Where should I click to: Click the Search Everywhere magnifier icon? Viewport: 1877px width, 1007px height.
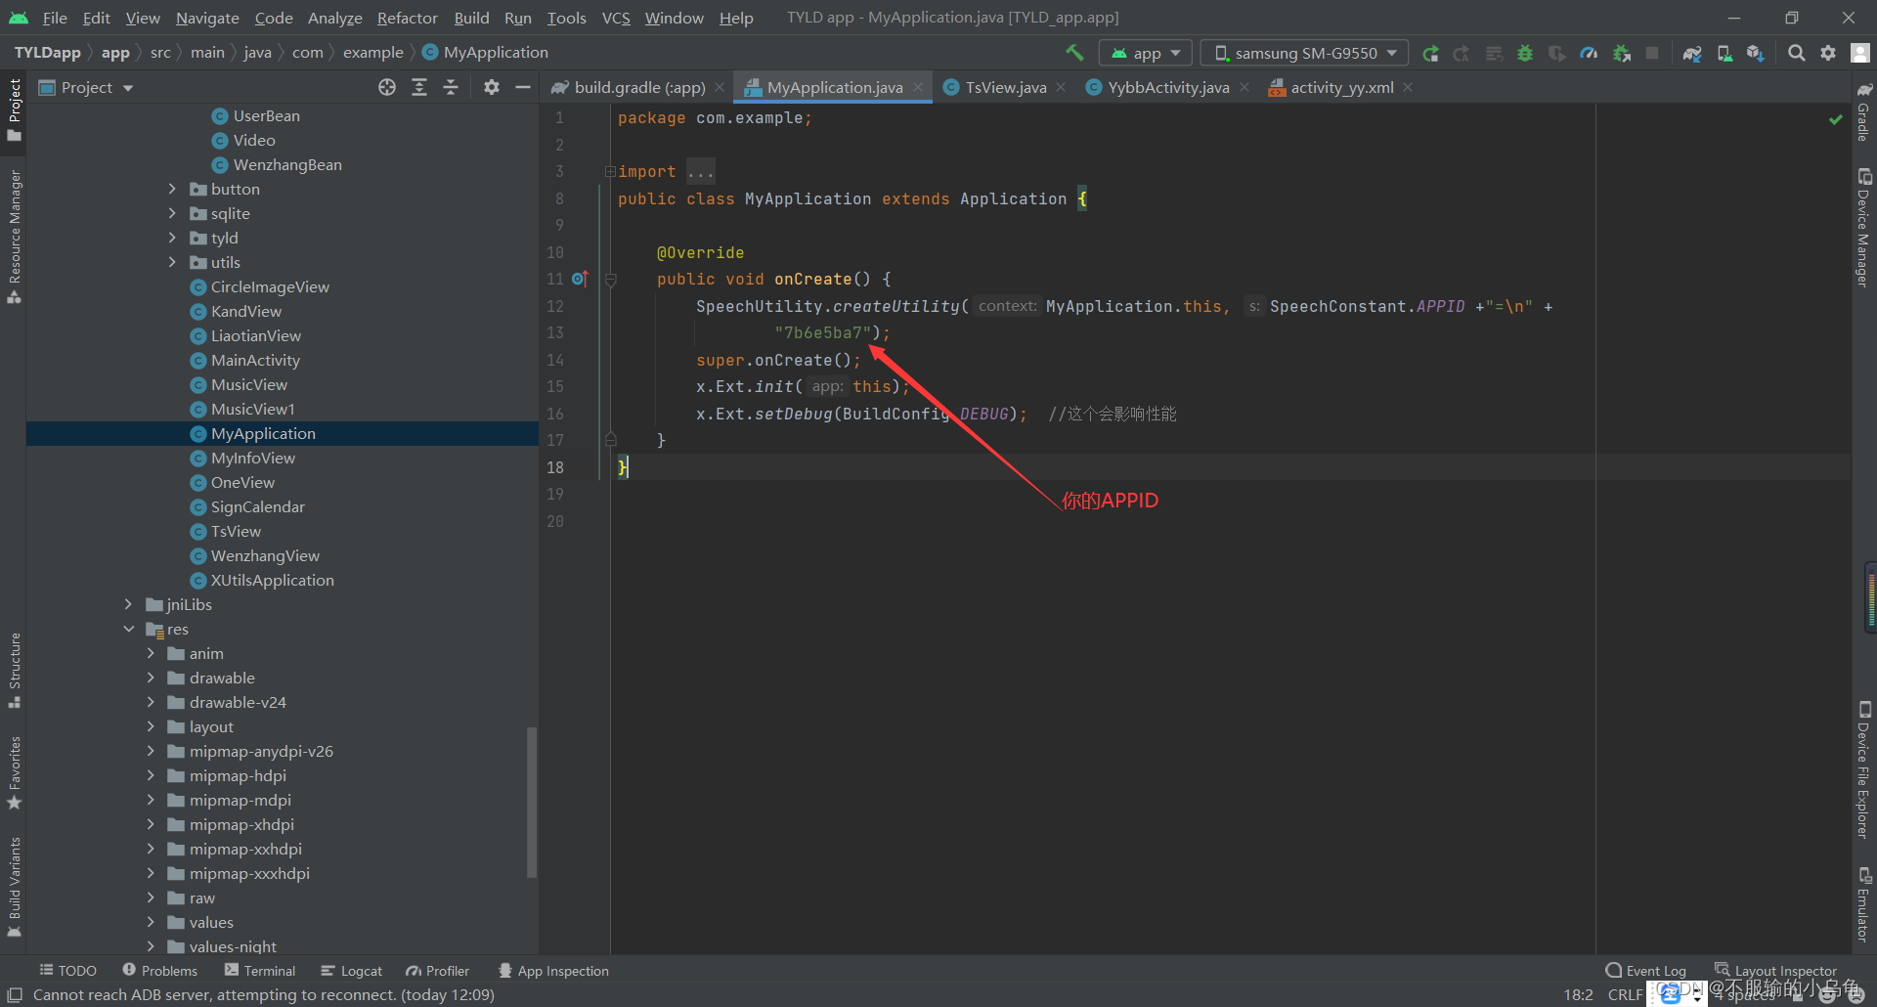[1797, 53]
